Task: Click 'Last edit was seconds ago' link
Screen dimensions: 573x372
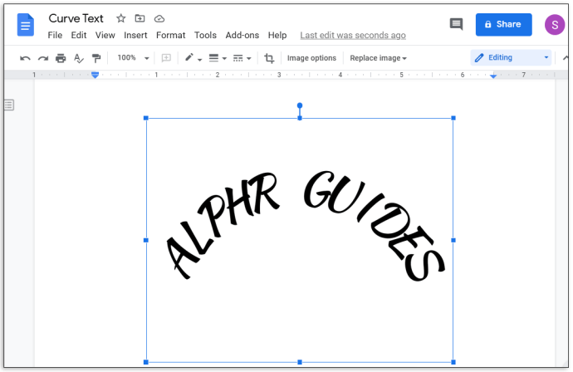Action: coord(353,36)
